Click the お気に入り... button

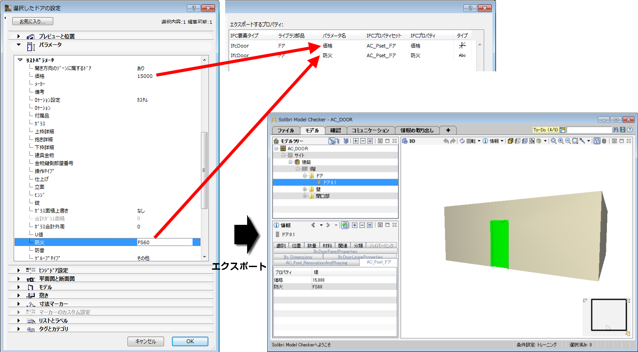point(33,21)
